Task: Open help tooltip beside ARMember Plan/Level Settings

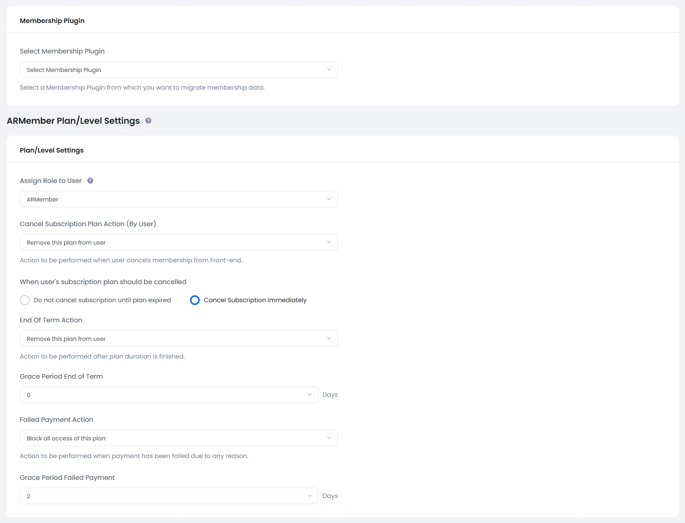Action: (x=148, y=120)
